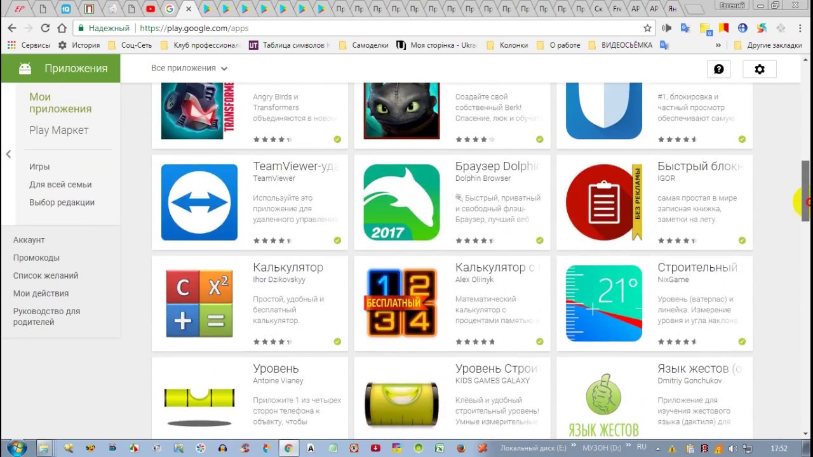This screenshot has height=457, width=813.
Task: Open the black dragon game icon
Action: 401,111
